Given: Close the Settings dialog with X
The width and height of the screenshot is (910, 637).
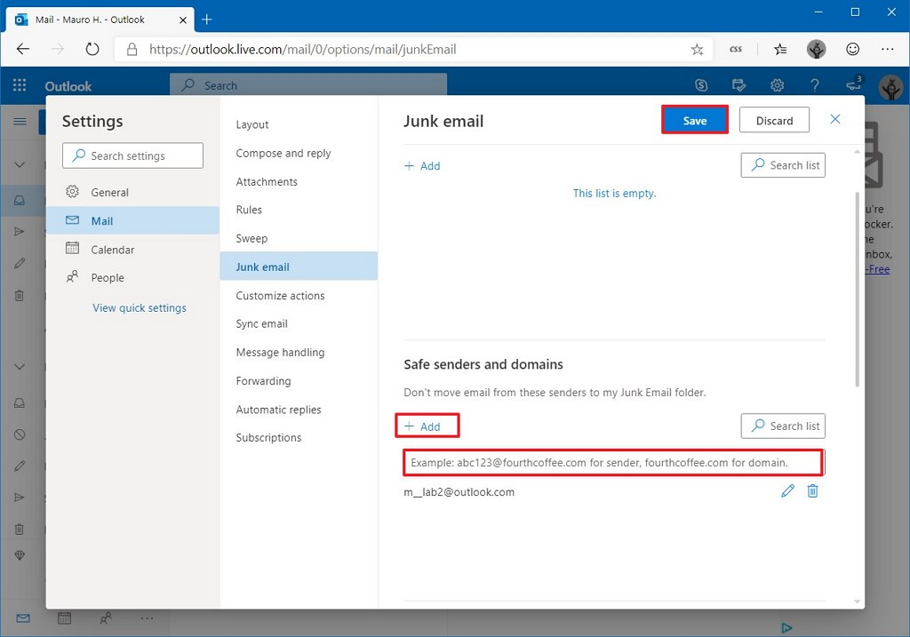Looking at the screenshot, I should point(834,120).
